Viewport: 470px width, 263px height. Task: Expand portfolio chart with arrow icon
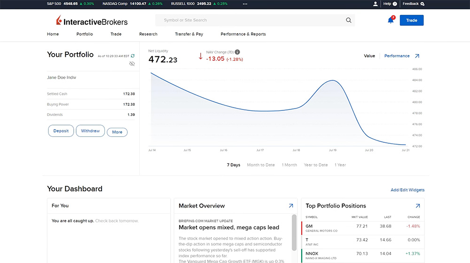coord(416,56)
